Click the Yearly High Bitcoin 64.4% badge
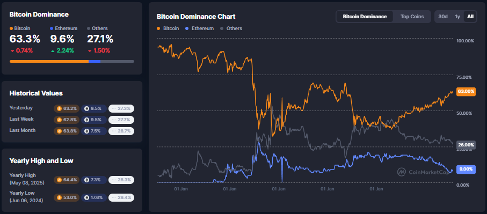Screen dimensions: 487x214 pyautogui.click(x=67, y=180)
